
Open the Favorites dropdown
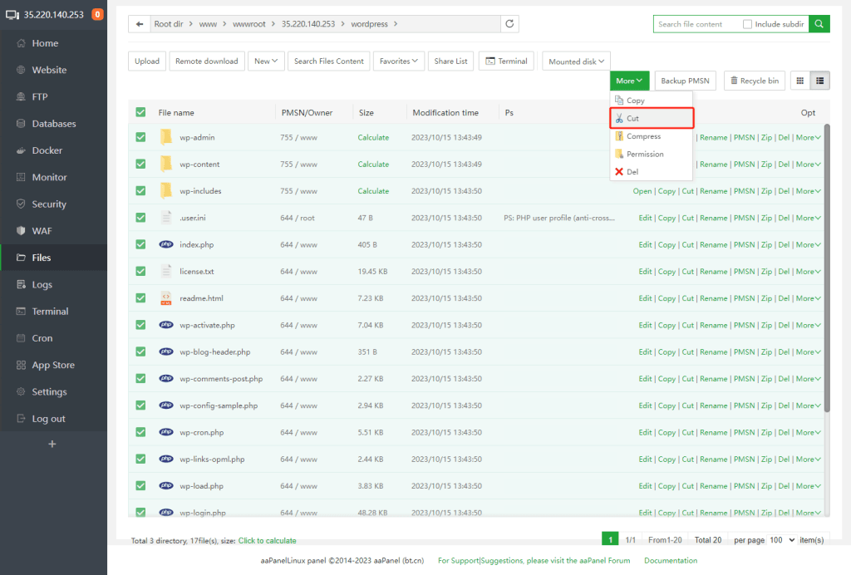coord(400,61)
